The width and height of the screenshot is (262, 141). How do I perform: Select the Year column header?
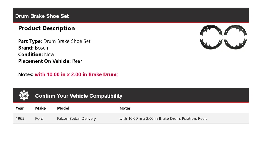point(20,108)
